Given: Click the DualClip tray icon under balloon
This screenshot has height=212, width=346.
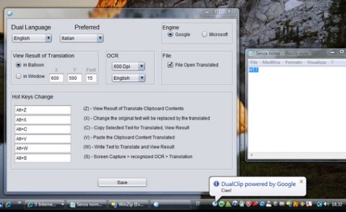Looking at the screenshot, I should [x=214, y=204].
